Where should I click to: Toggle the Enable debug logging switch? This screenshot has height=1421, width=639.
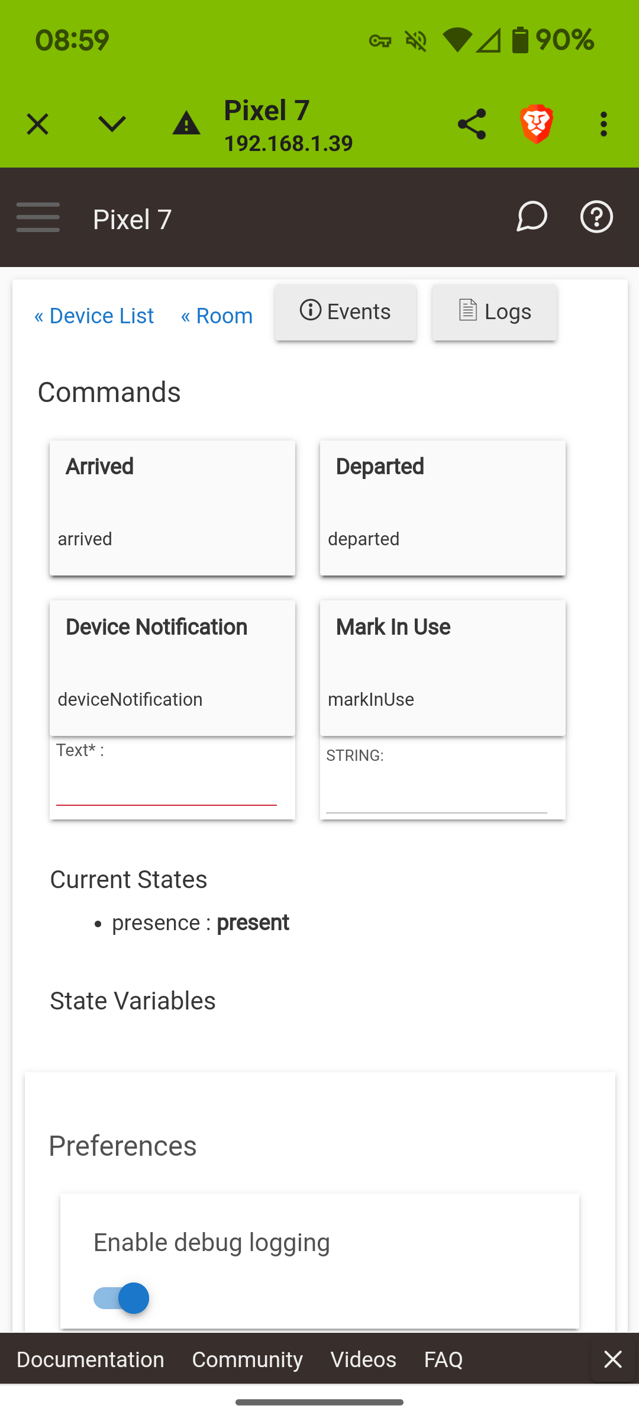[122, 1298]
